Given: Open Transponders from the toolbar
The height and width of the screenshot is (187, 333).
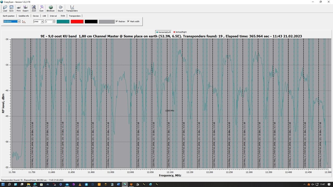Looking at the screenshot, I should (x=72, y=9).
